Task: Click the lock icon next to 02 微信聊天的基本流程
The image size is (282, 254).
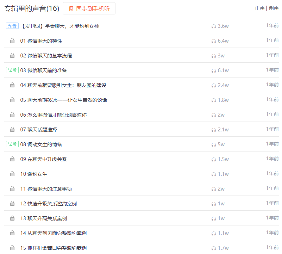Action: click(x=12, y=56)
